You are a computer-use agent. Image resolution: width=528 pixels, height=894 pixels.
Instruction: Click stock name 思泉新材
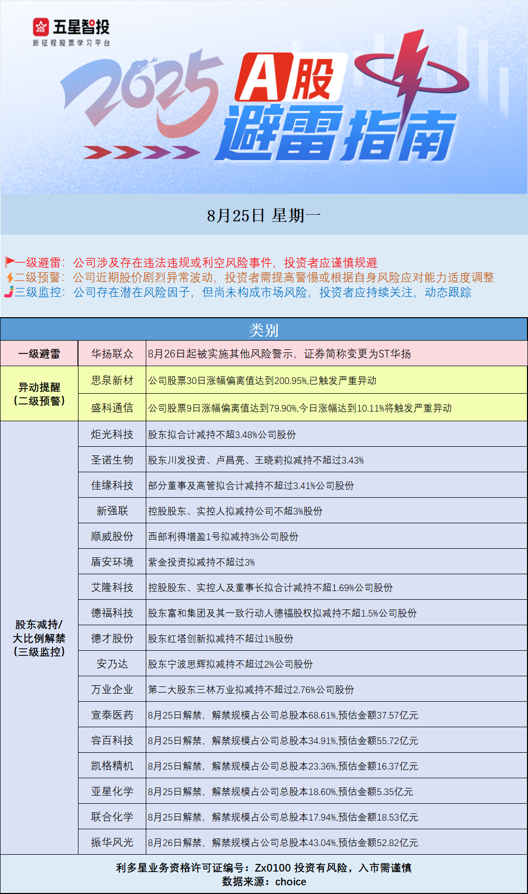coord(112,380)
